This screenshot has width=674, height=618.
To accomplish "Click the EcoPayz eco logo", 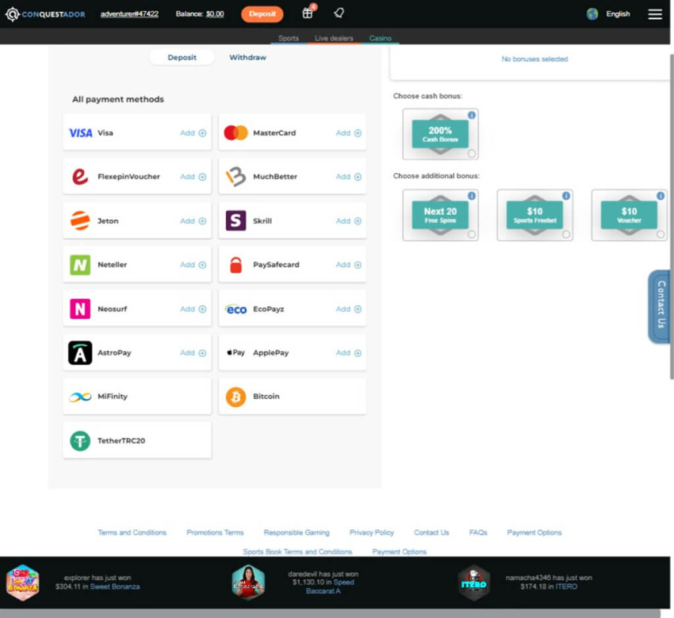I will click(236, 309).
